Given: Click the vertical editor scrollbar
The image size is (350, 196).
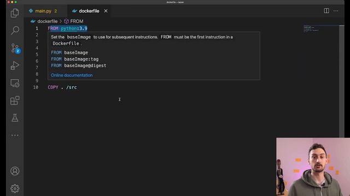Looking at the screenshot, I should [341, 81].
